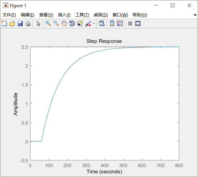Screen dimensions: 198x177
Task: Dock the figure using the corner arrow
Action: [195, 15]
